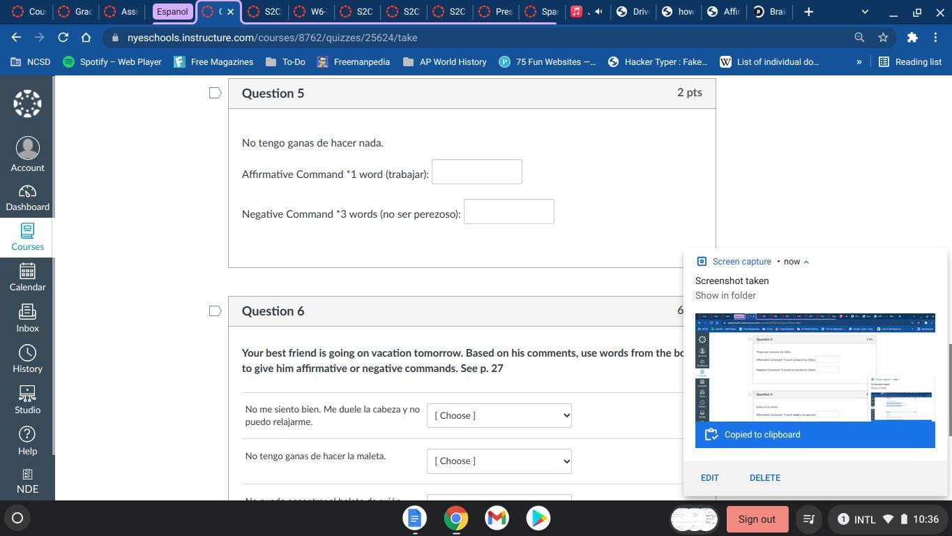Open Studio in the Canvas sidebar

click(x=27, y=400)
